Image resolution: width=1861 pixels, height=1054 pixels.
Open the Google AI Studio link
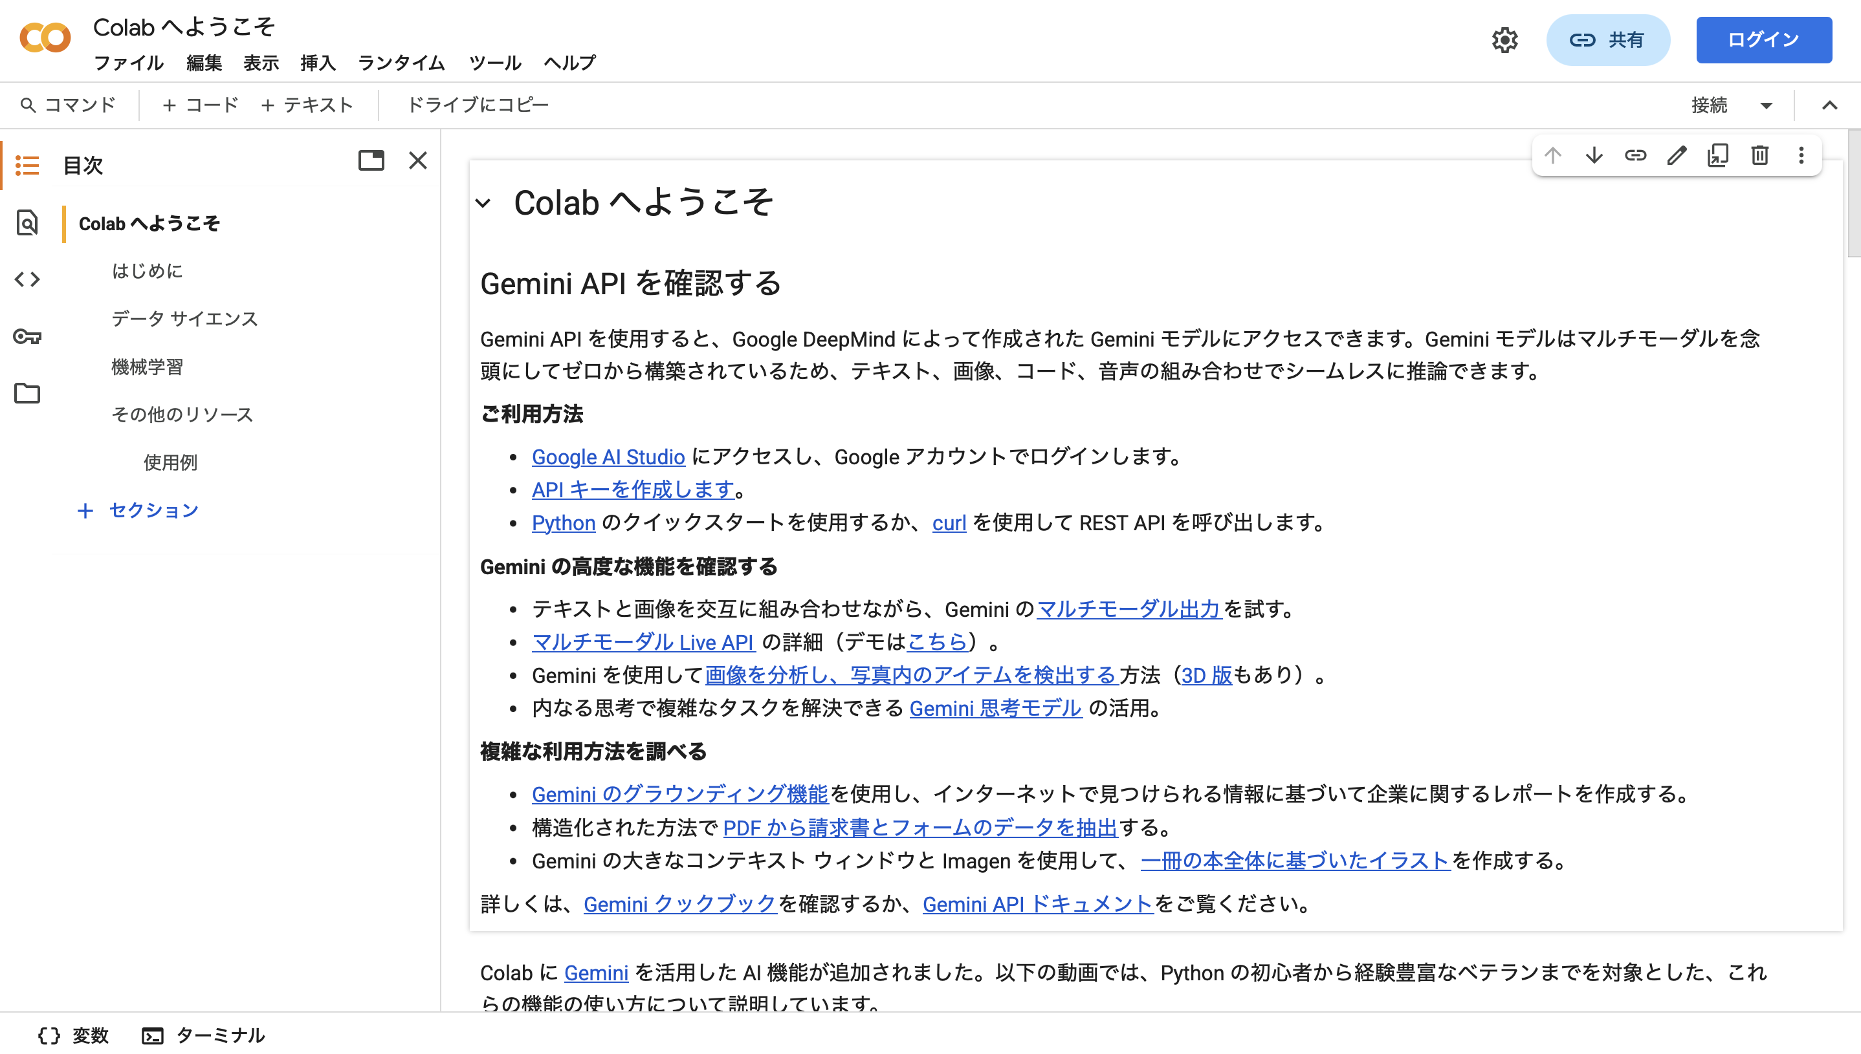[608, 457]
